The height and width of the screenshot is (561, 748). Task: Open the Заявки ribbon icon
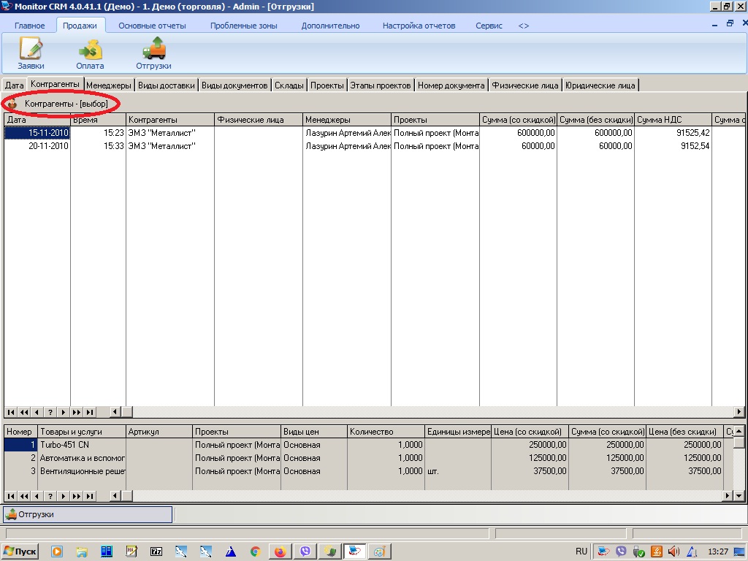[x=31, y=50]
